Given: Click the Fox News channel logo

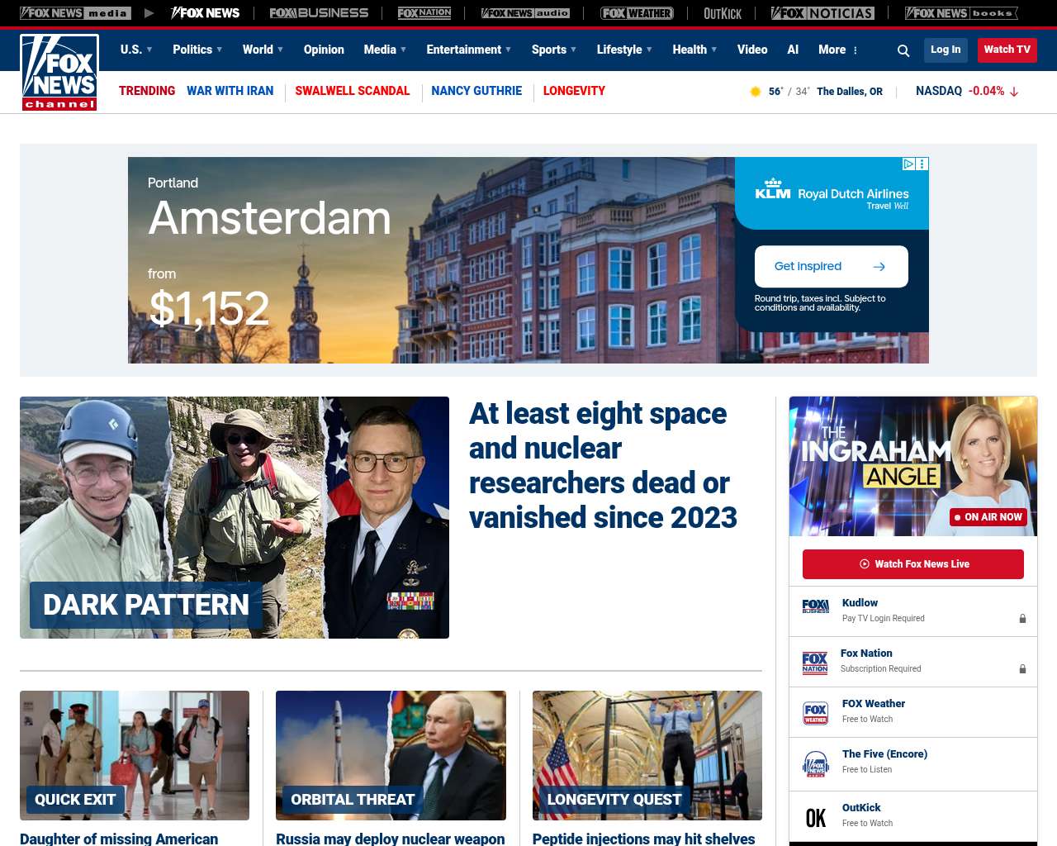Looking at the screenshot, I should tap(59, 73).
